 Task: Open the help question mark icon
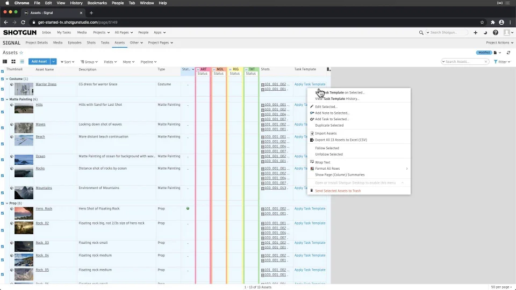point(495,33)
